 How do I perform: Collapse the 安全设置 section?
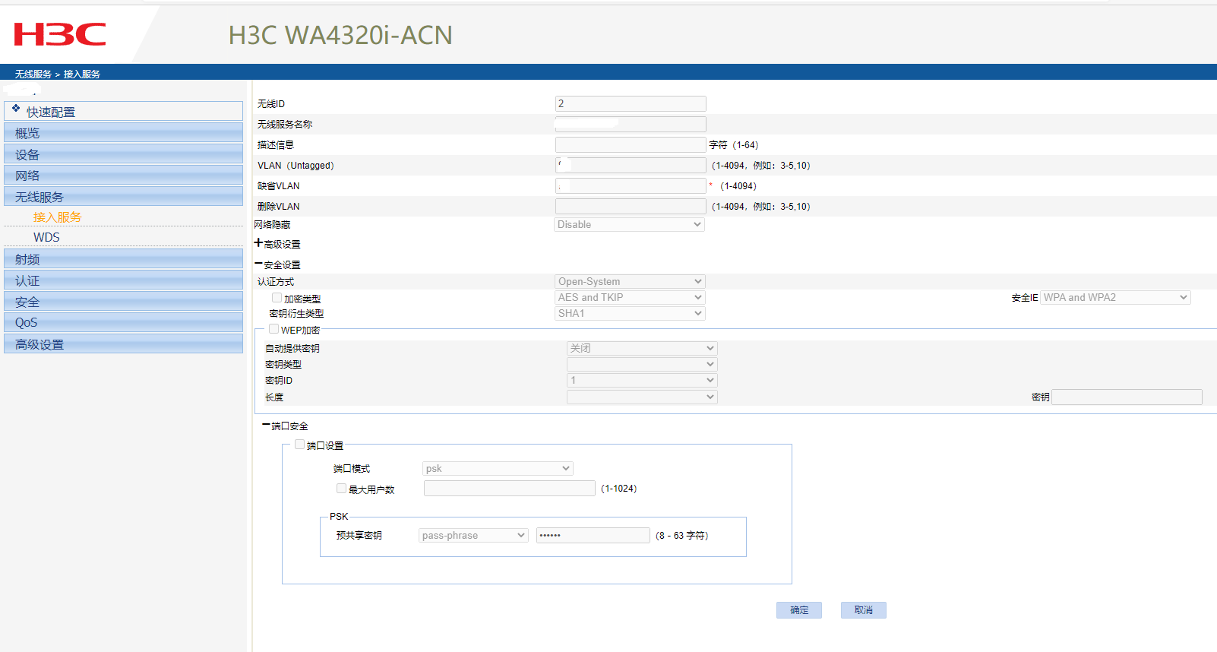[258, 264]
